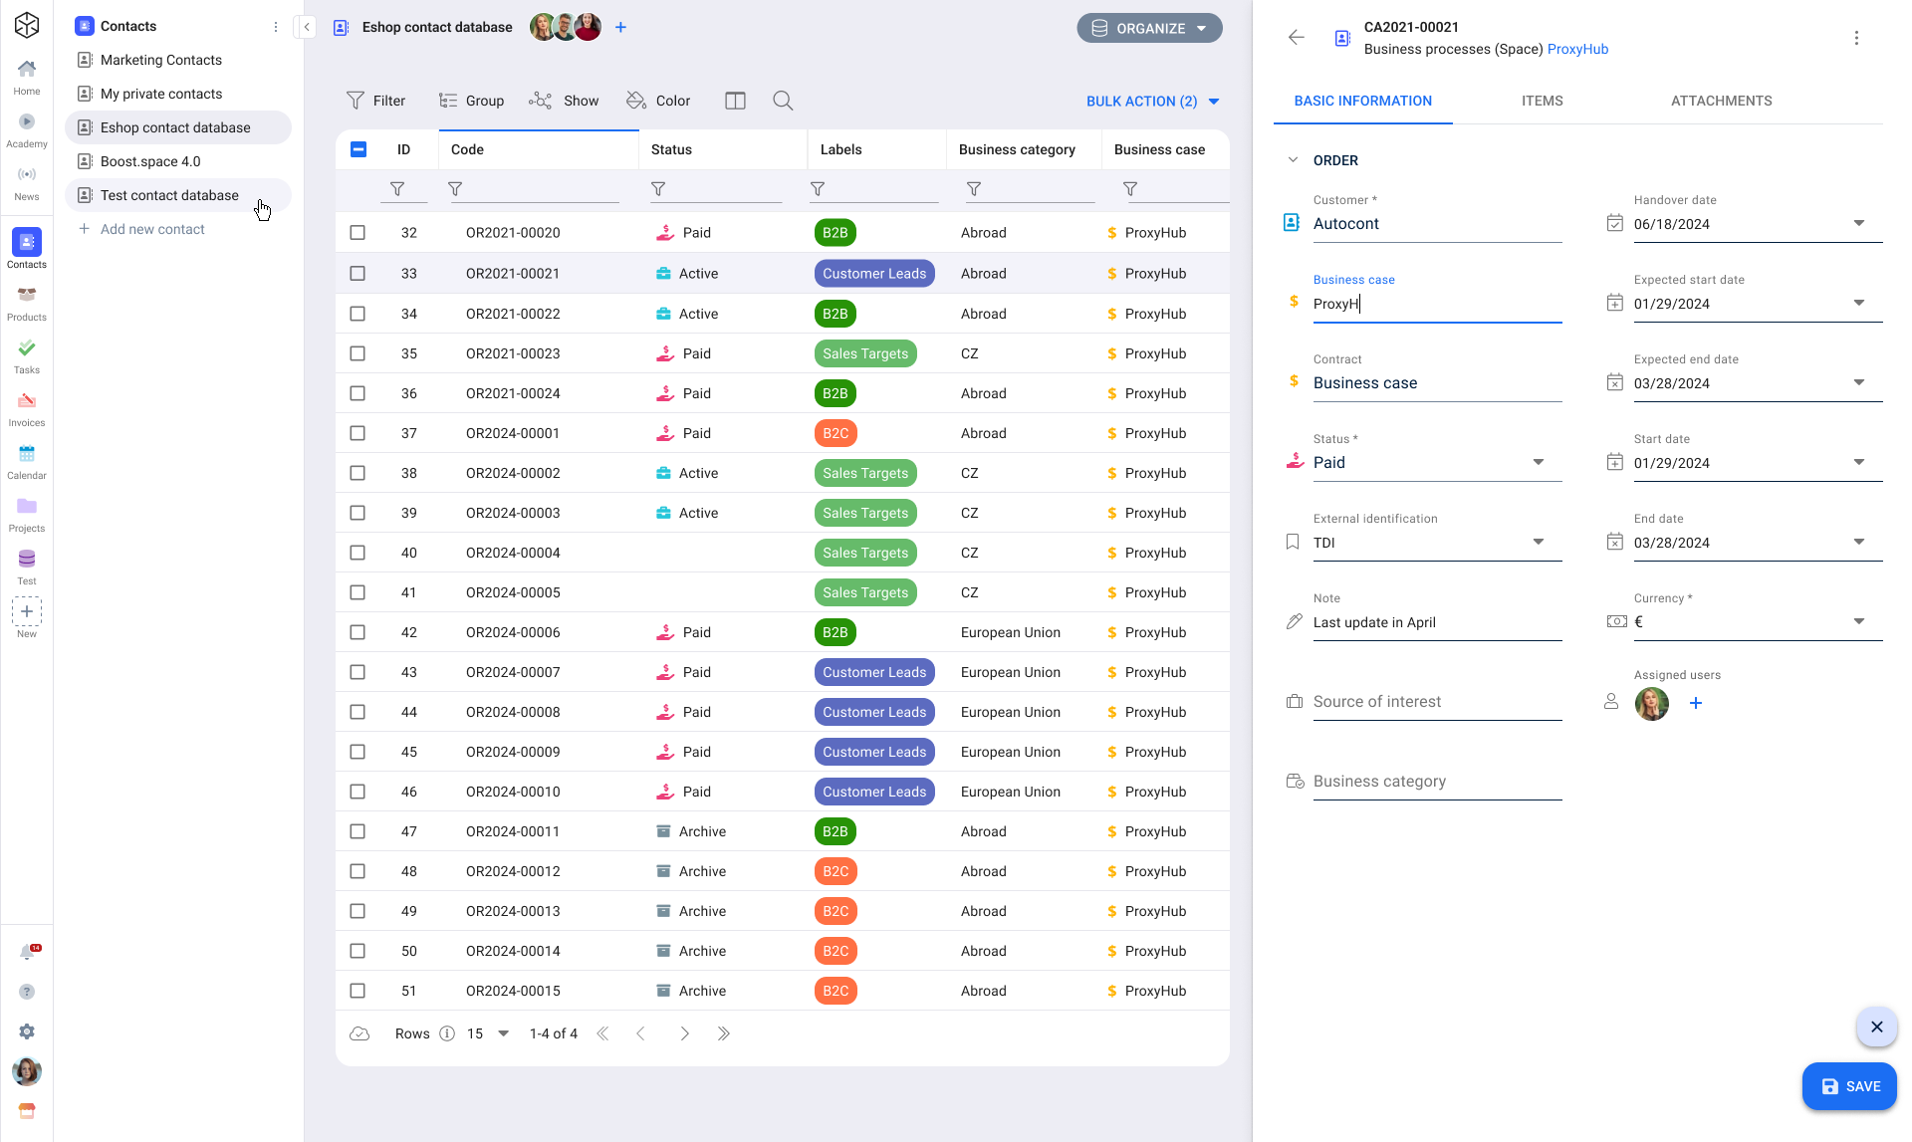
Task: Select the row checkbox for OR2021-00023
Action: pyautogui.click(x=358, y=352)
